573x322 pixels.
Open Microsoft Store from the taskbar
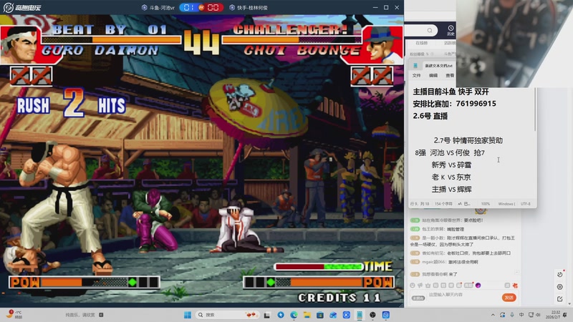coord(319,315)
